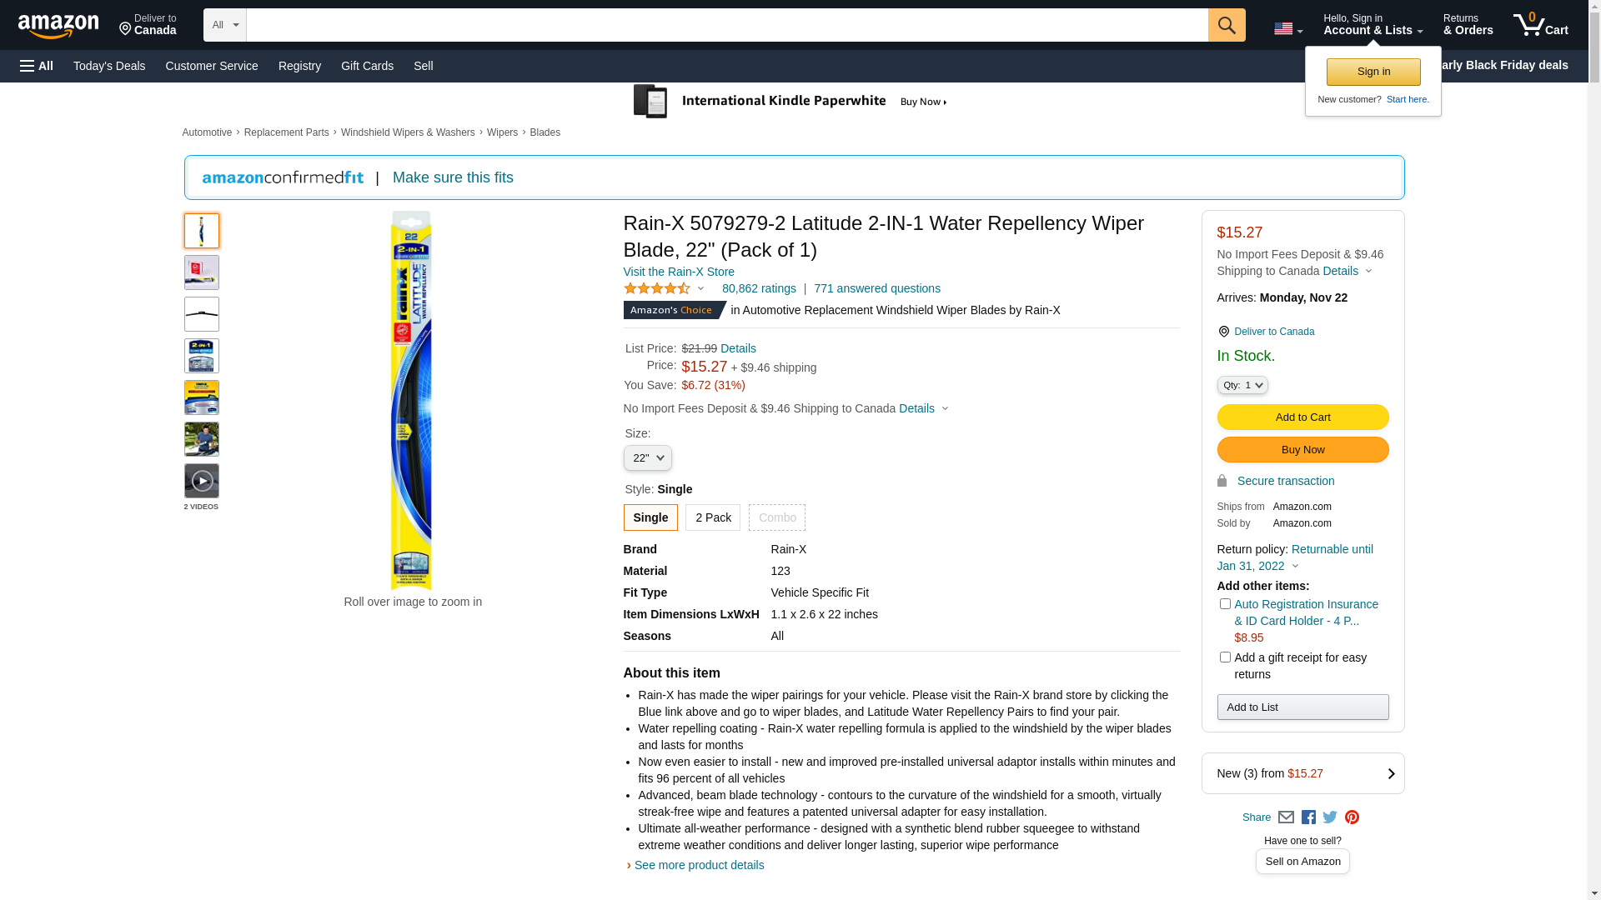Select the 2 Pack style option
Screen dimensions: 1601x900
pos(713,517)
